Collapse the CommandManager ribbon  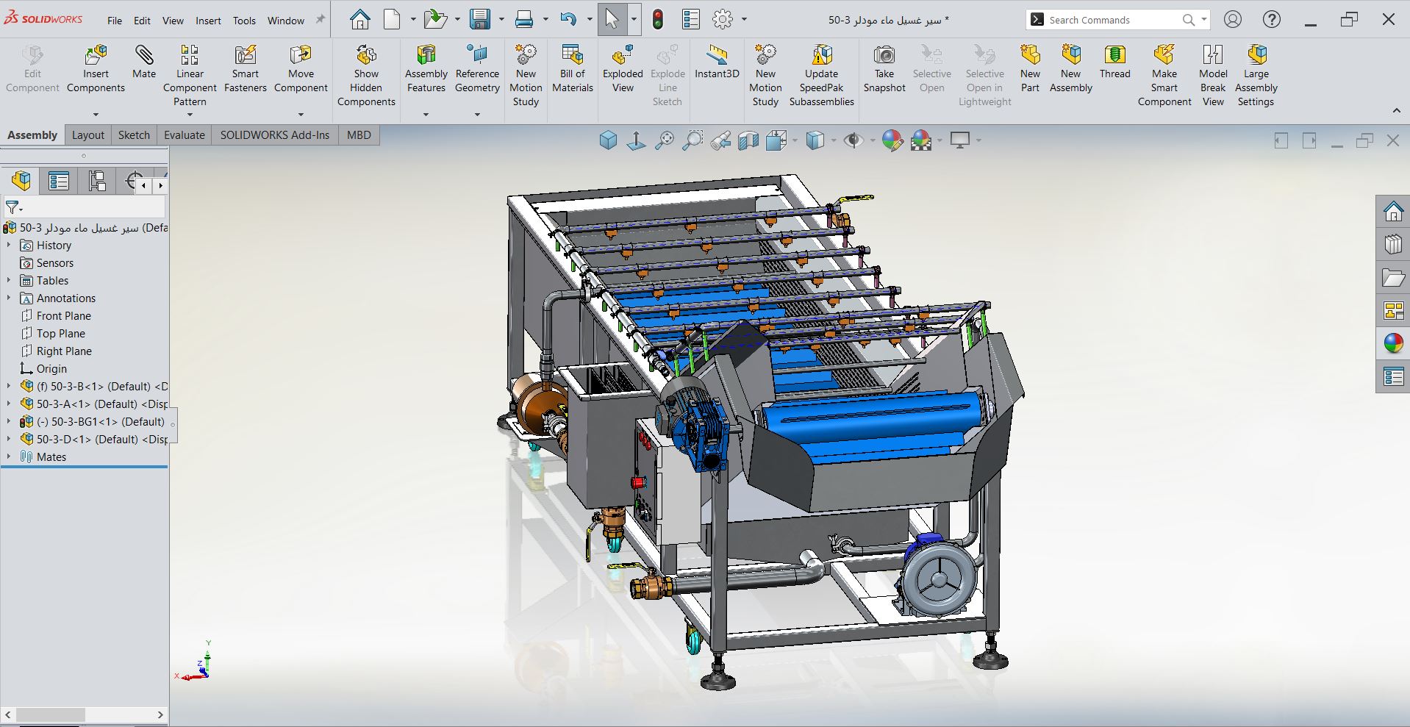tap(1397, 111)
